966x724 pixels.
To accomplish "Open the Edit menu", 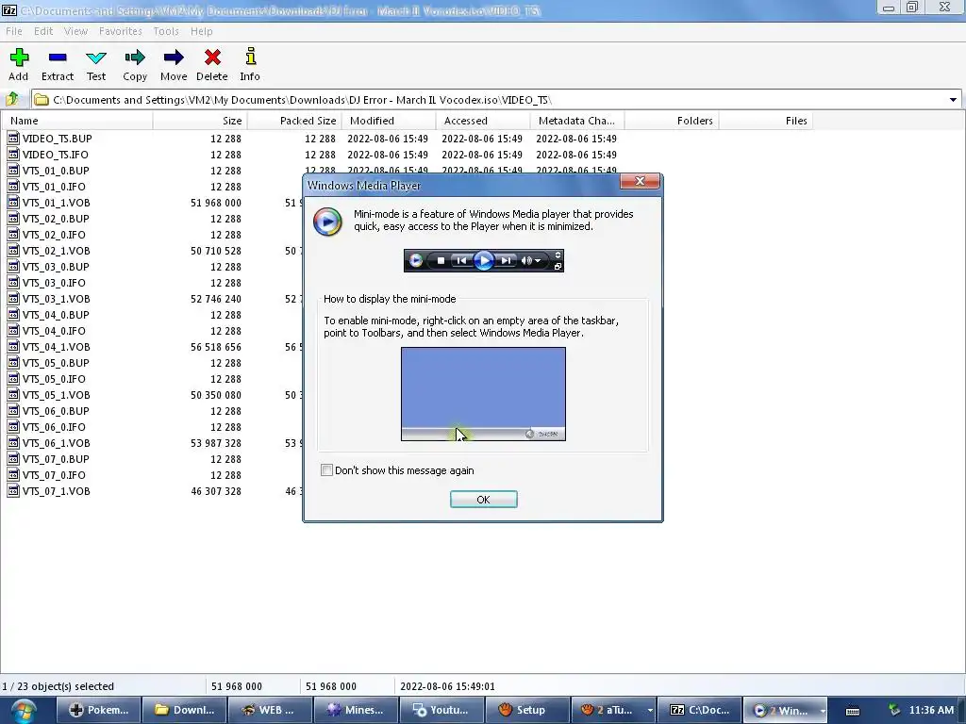I will pos(43,31).
